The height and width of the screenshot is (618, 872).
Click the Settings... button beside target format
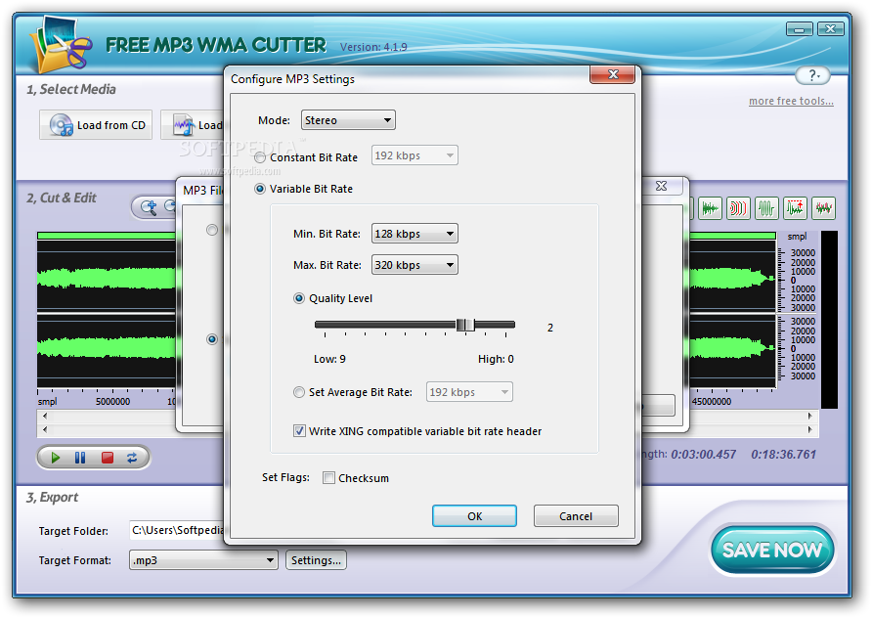[x=316, y=560]
